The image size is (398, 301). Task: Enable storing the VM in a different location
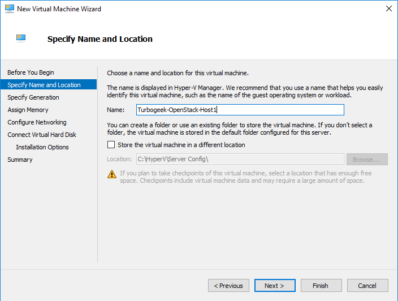point(111,145)
